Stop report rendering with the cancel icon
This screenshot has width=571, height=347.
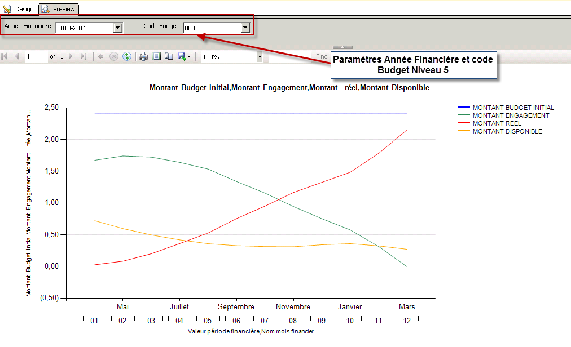click(x=114, y=56)
